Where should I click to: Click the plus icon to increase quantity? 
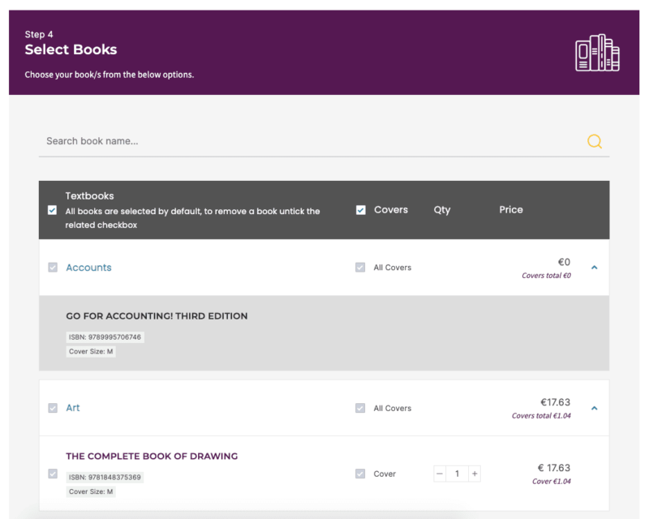(x=475, y=473)
